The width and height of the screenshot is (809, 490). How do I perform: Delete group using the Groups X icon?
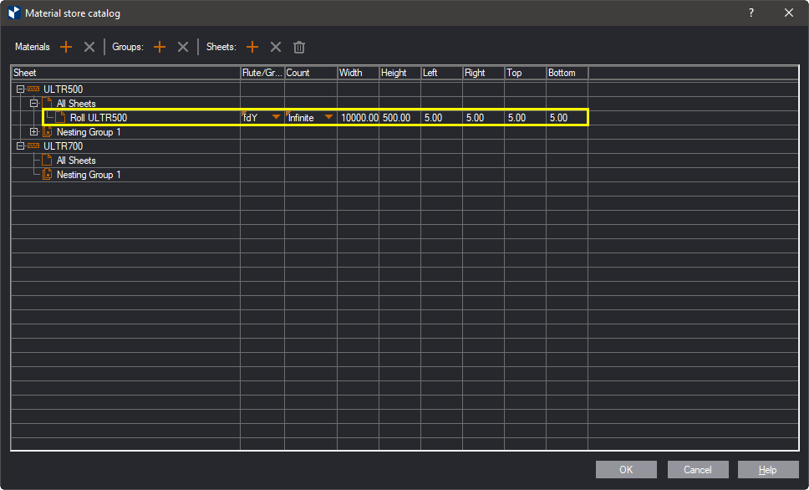coord(183,47)
